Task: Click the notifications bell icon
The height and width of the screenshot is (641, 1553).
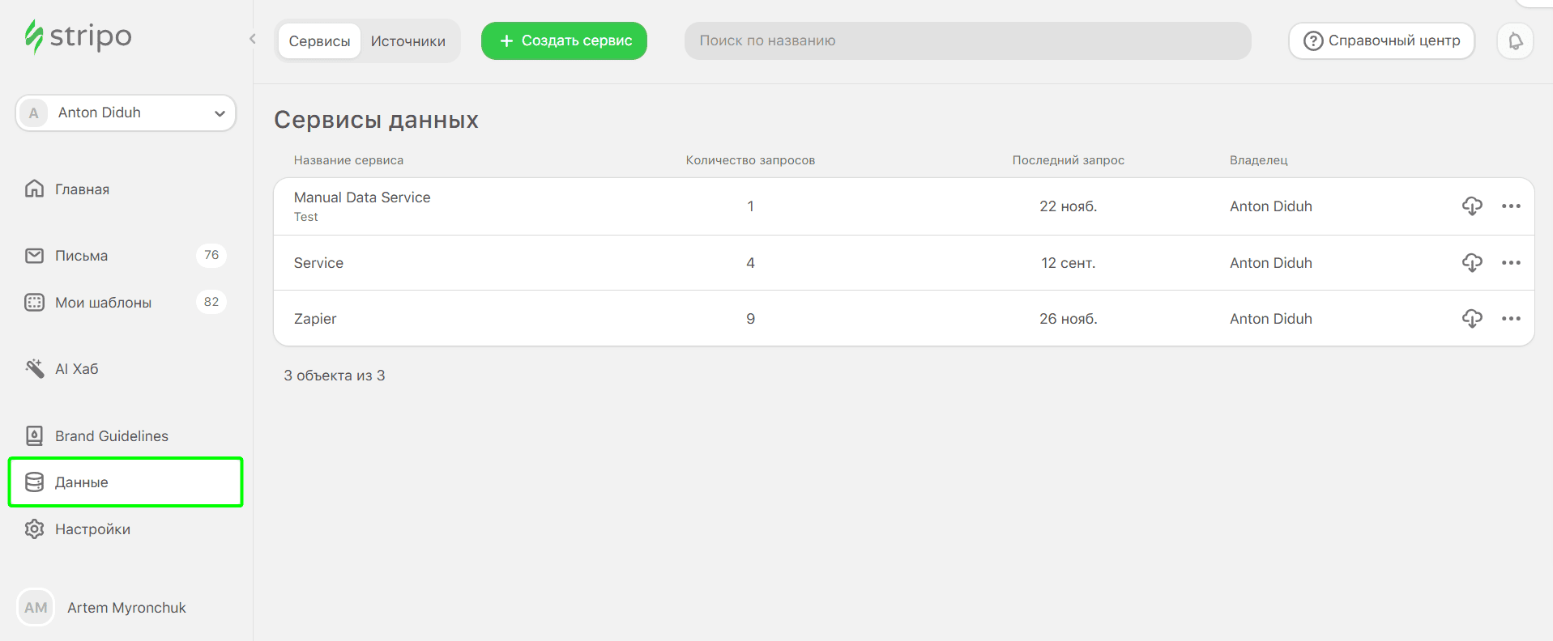Action: [1515, 40]
